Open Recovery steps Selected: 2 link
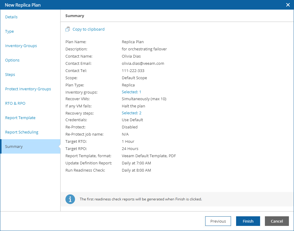Screen dimensions: 294x231 pos(131,113)
